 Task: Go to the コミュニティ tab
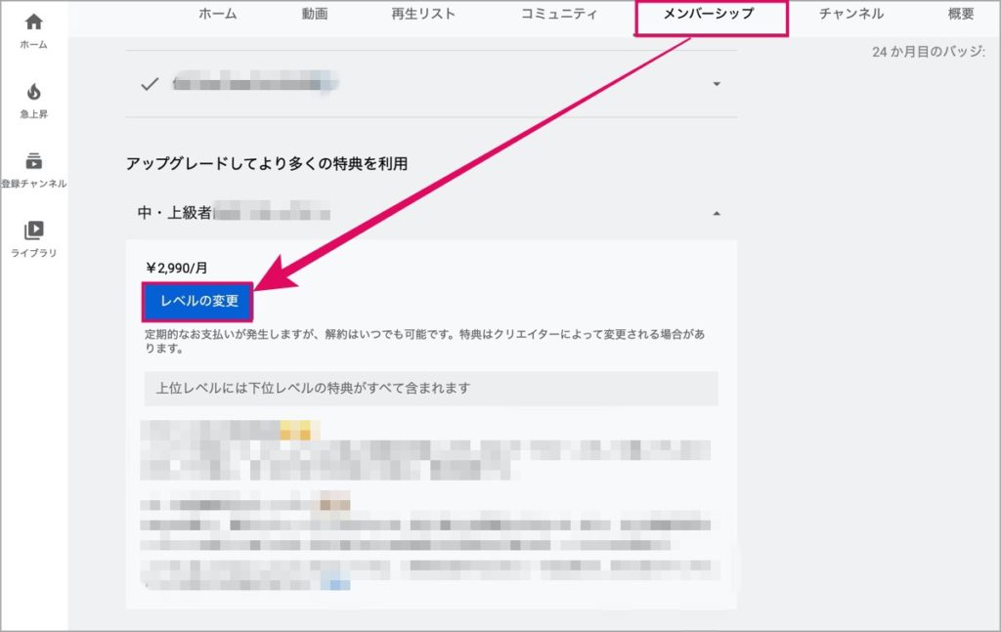tap(559, 14)
